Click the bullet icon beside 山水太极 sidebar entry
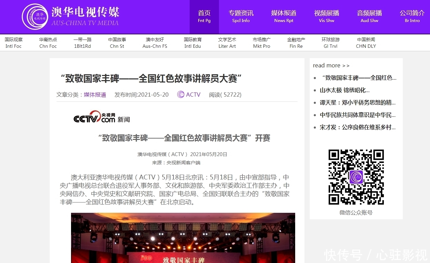This screenshot has height=263, width=430. (314, 90)
